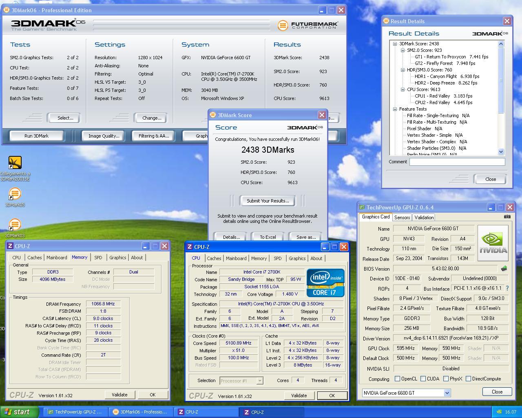The width and height of the screenshot is (522, 418).
Task: Click the GPU-Z screenshot camera icon
Action: coord(507,217)
